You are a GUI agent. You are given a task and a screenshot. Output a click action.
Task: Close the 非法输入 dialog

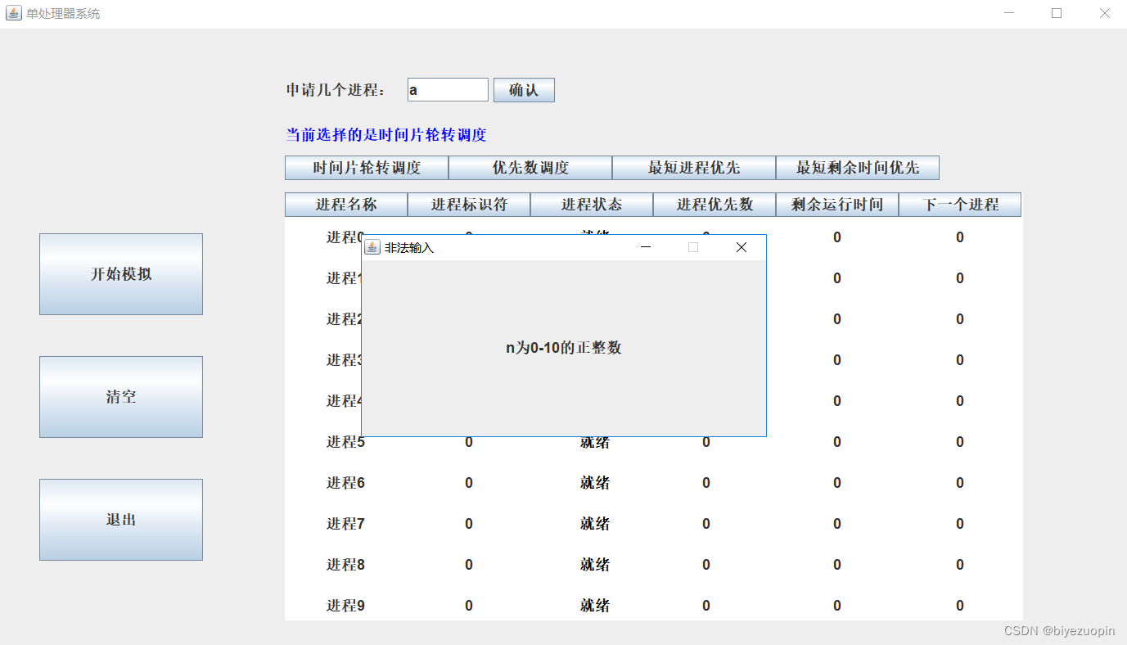(742, 247)
